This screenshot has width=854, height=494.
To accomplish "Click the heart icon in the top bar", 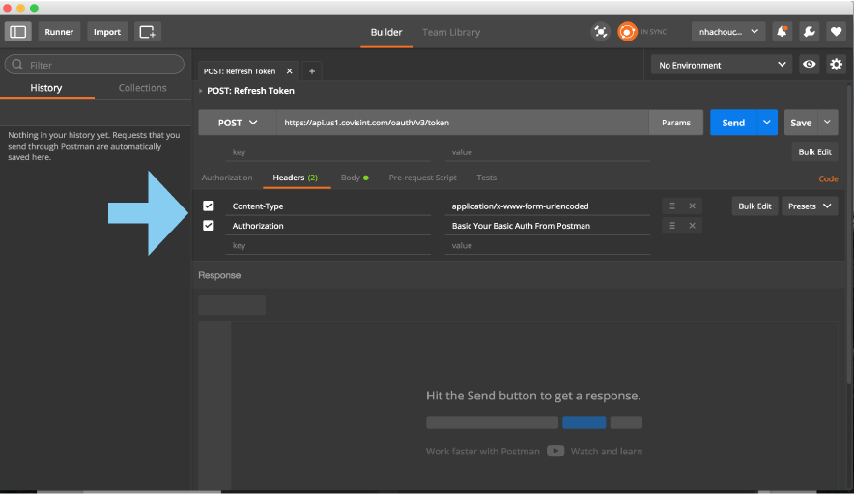I will coord(836,32).
